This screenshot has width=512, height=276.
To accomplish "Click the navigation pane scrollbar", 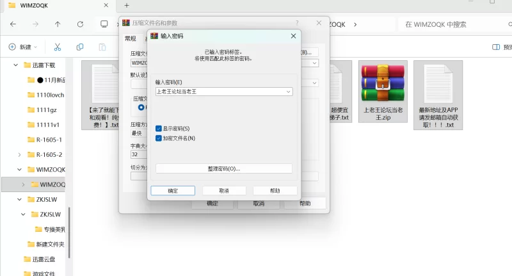I will 69,232.
